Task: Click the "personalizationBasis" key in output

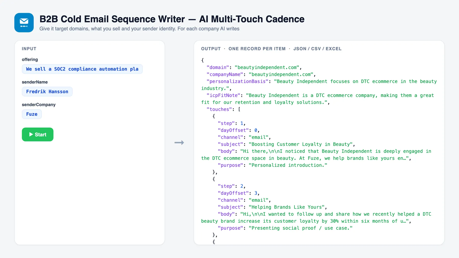Action: pyautogui.click(x=237, y=82)
